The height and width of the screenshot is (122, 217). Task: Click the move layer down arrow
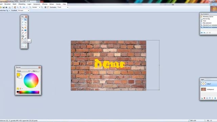point(215,98)
